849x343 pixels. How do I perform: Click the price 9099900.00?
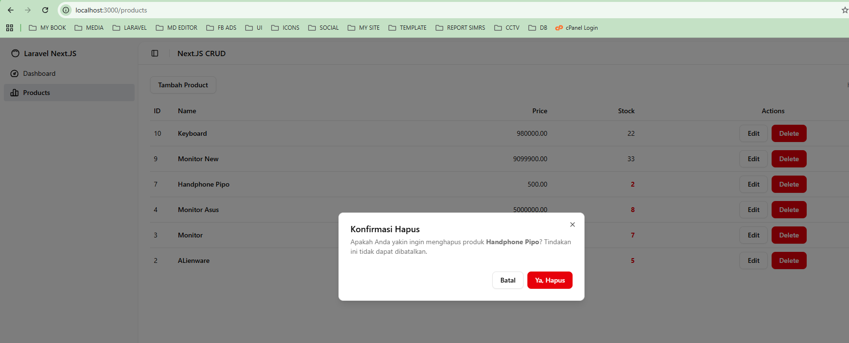pos(530,159)
